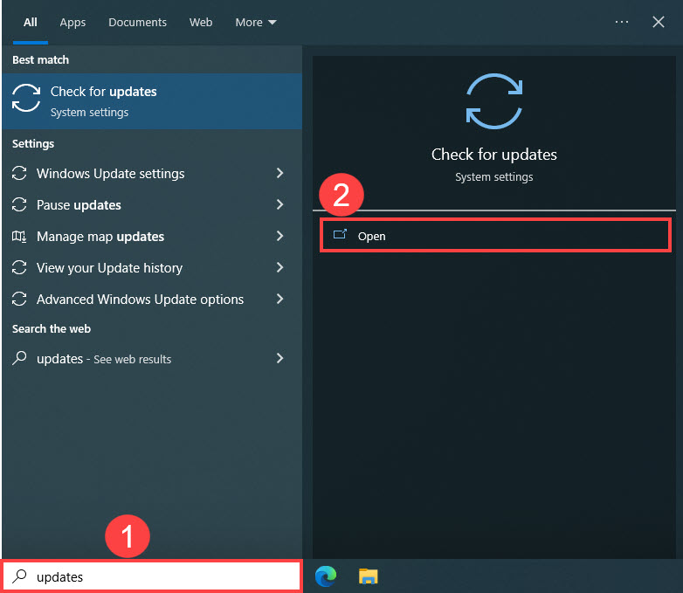Image resolution: width=683 pixels, height=593 pixels.
Task: Click the search box containing updates
Action: (x=152, y=576)
